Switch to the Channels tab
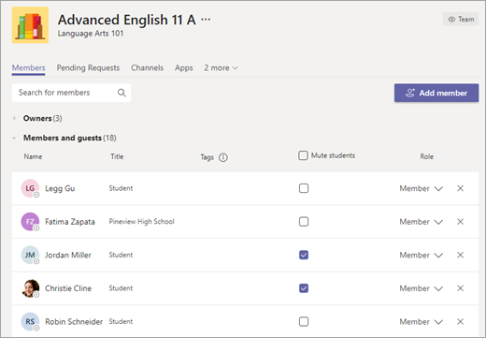Screen dimensions: 486x338 click(x=147, y=67)
